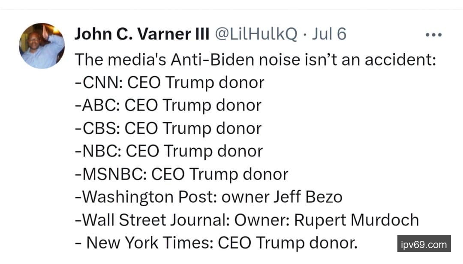The width and height of the screenshot is (463, 264).
Task: Click the Wall Street Journal line
Action: point(247,220)
